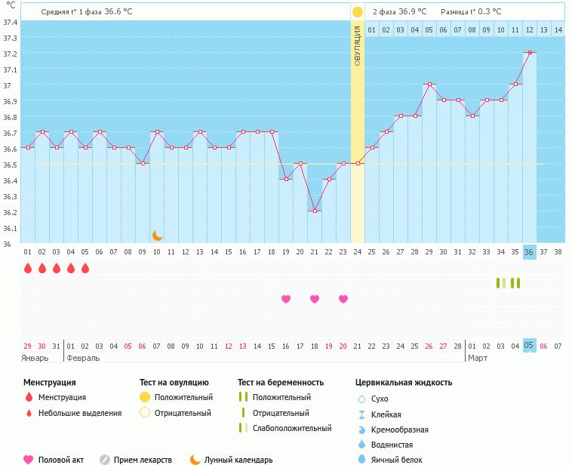Click the pink heart on cycle day 23
The width and height of the screenshot is (572, 465).
(x=343, y=299)
